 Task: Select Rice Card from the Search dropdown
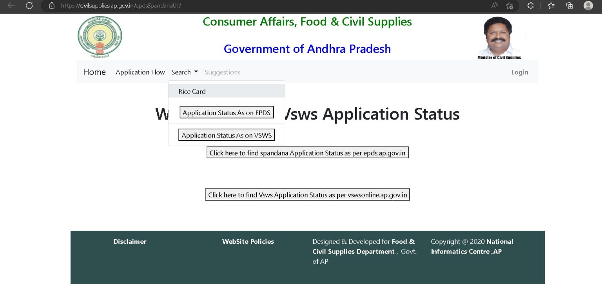(x=192, y=91)
